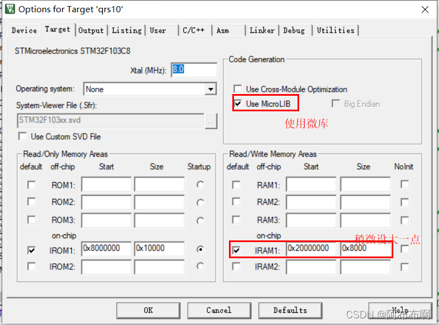This screenshot has height=325, width=439.
Task: Toggle the Big Endian checkbox
Action: (x=335, y=104)
